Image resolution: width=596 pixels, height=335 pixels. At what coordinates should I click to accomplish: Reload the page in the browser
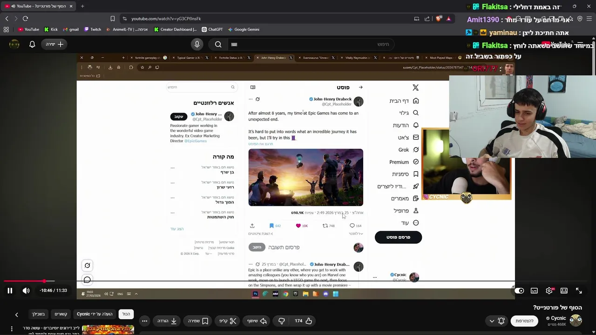point(25,19)
